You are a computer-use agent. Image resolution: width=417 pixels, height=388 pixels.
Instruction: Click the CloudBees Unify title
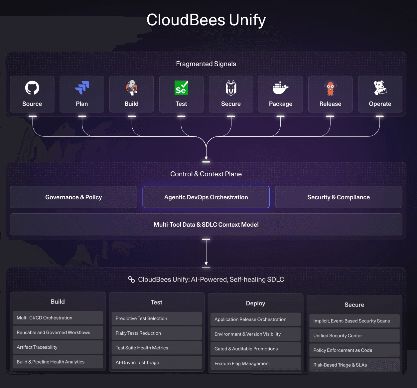(x=206, y=20)
